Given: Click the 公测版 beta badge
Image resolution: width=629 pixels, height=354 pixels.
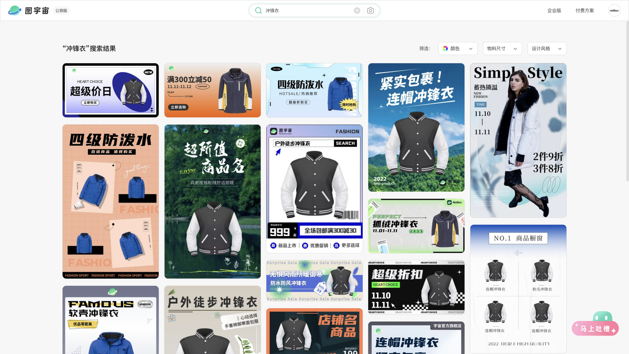Looking at the screenshot, I should pos(61,10).
